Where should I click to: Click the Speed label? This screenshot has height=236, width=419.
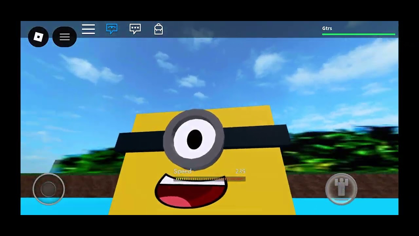183,171
